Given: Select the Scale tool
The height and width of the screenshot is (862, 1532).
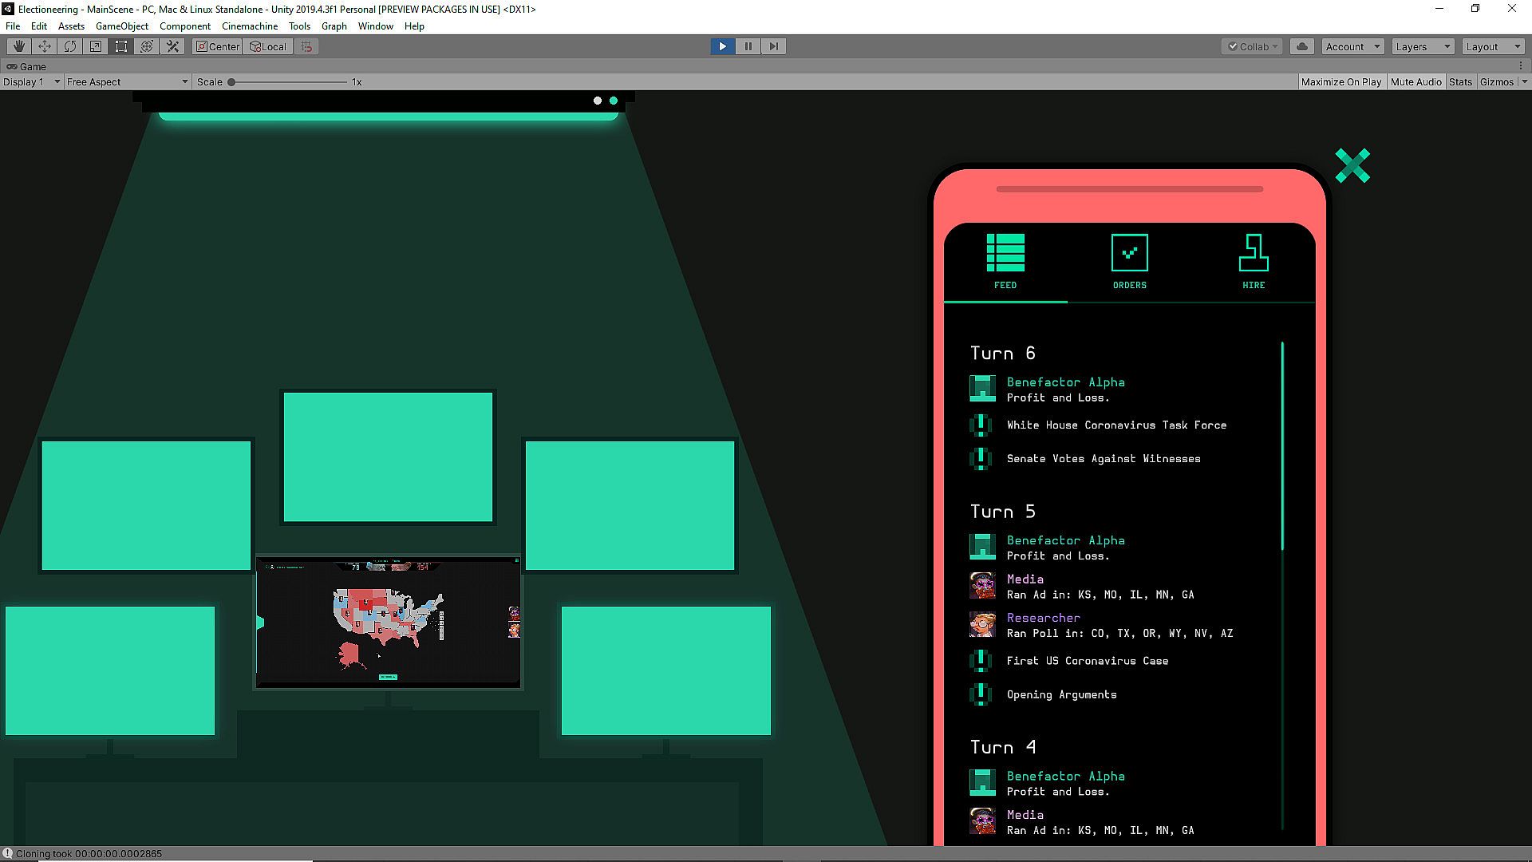Looking at the screenshot, I should pos(96,46).
